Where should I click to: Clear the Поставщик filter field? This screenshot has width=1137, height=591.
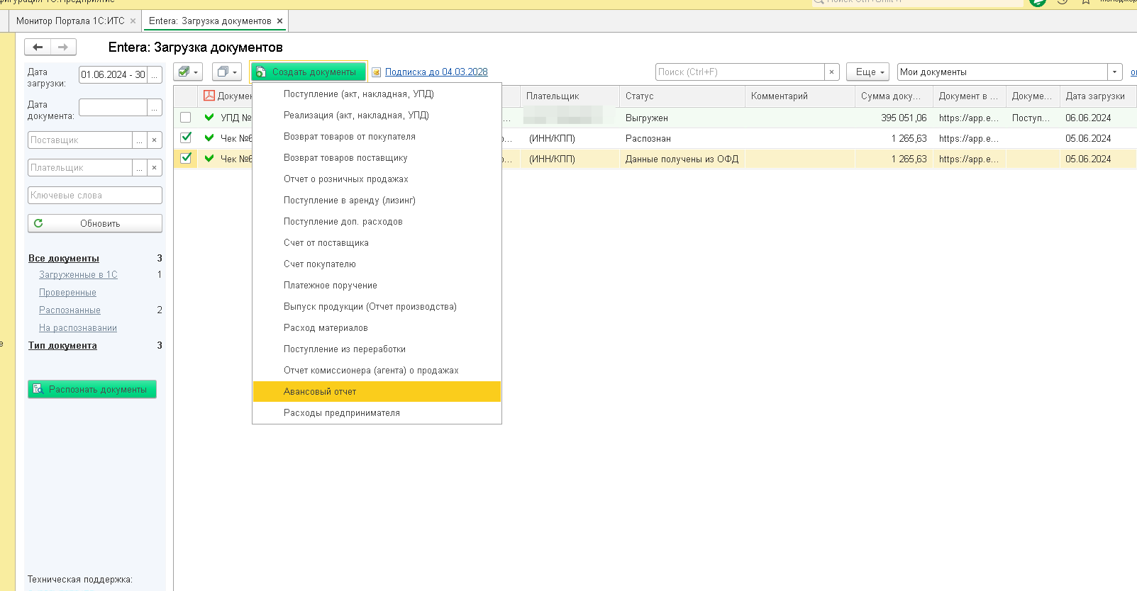pyautogui.click(x=155, y=140)
